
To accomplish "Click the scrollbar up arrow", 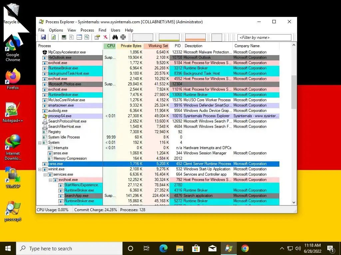I will coord(294,45).
